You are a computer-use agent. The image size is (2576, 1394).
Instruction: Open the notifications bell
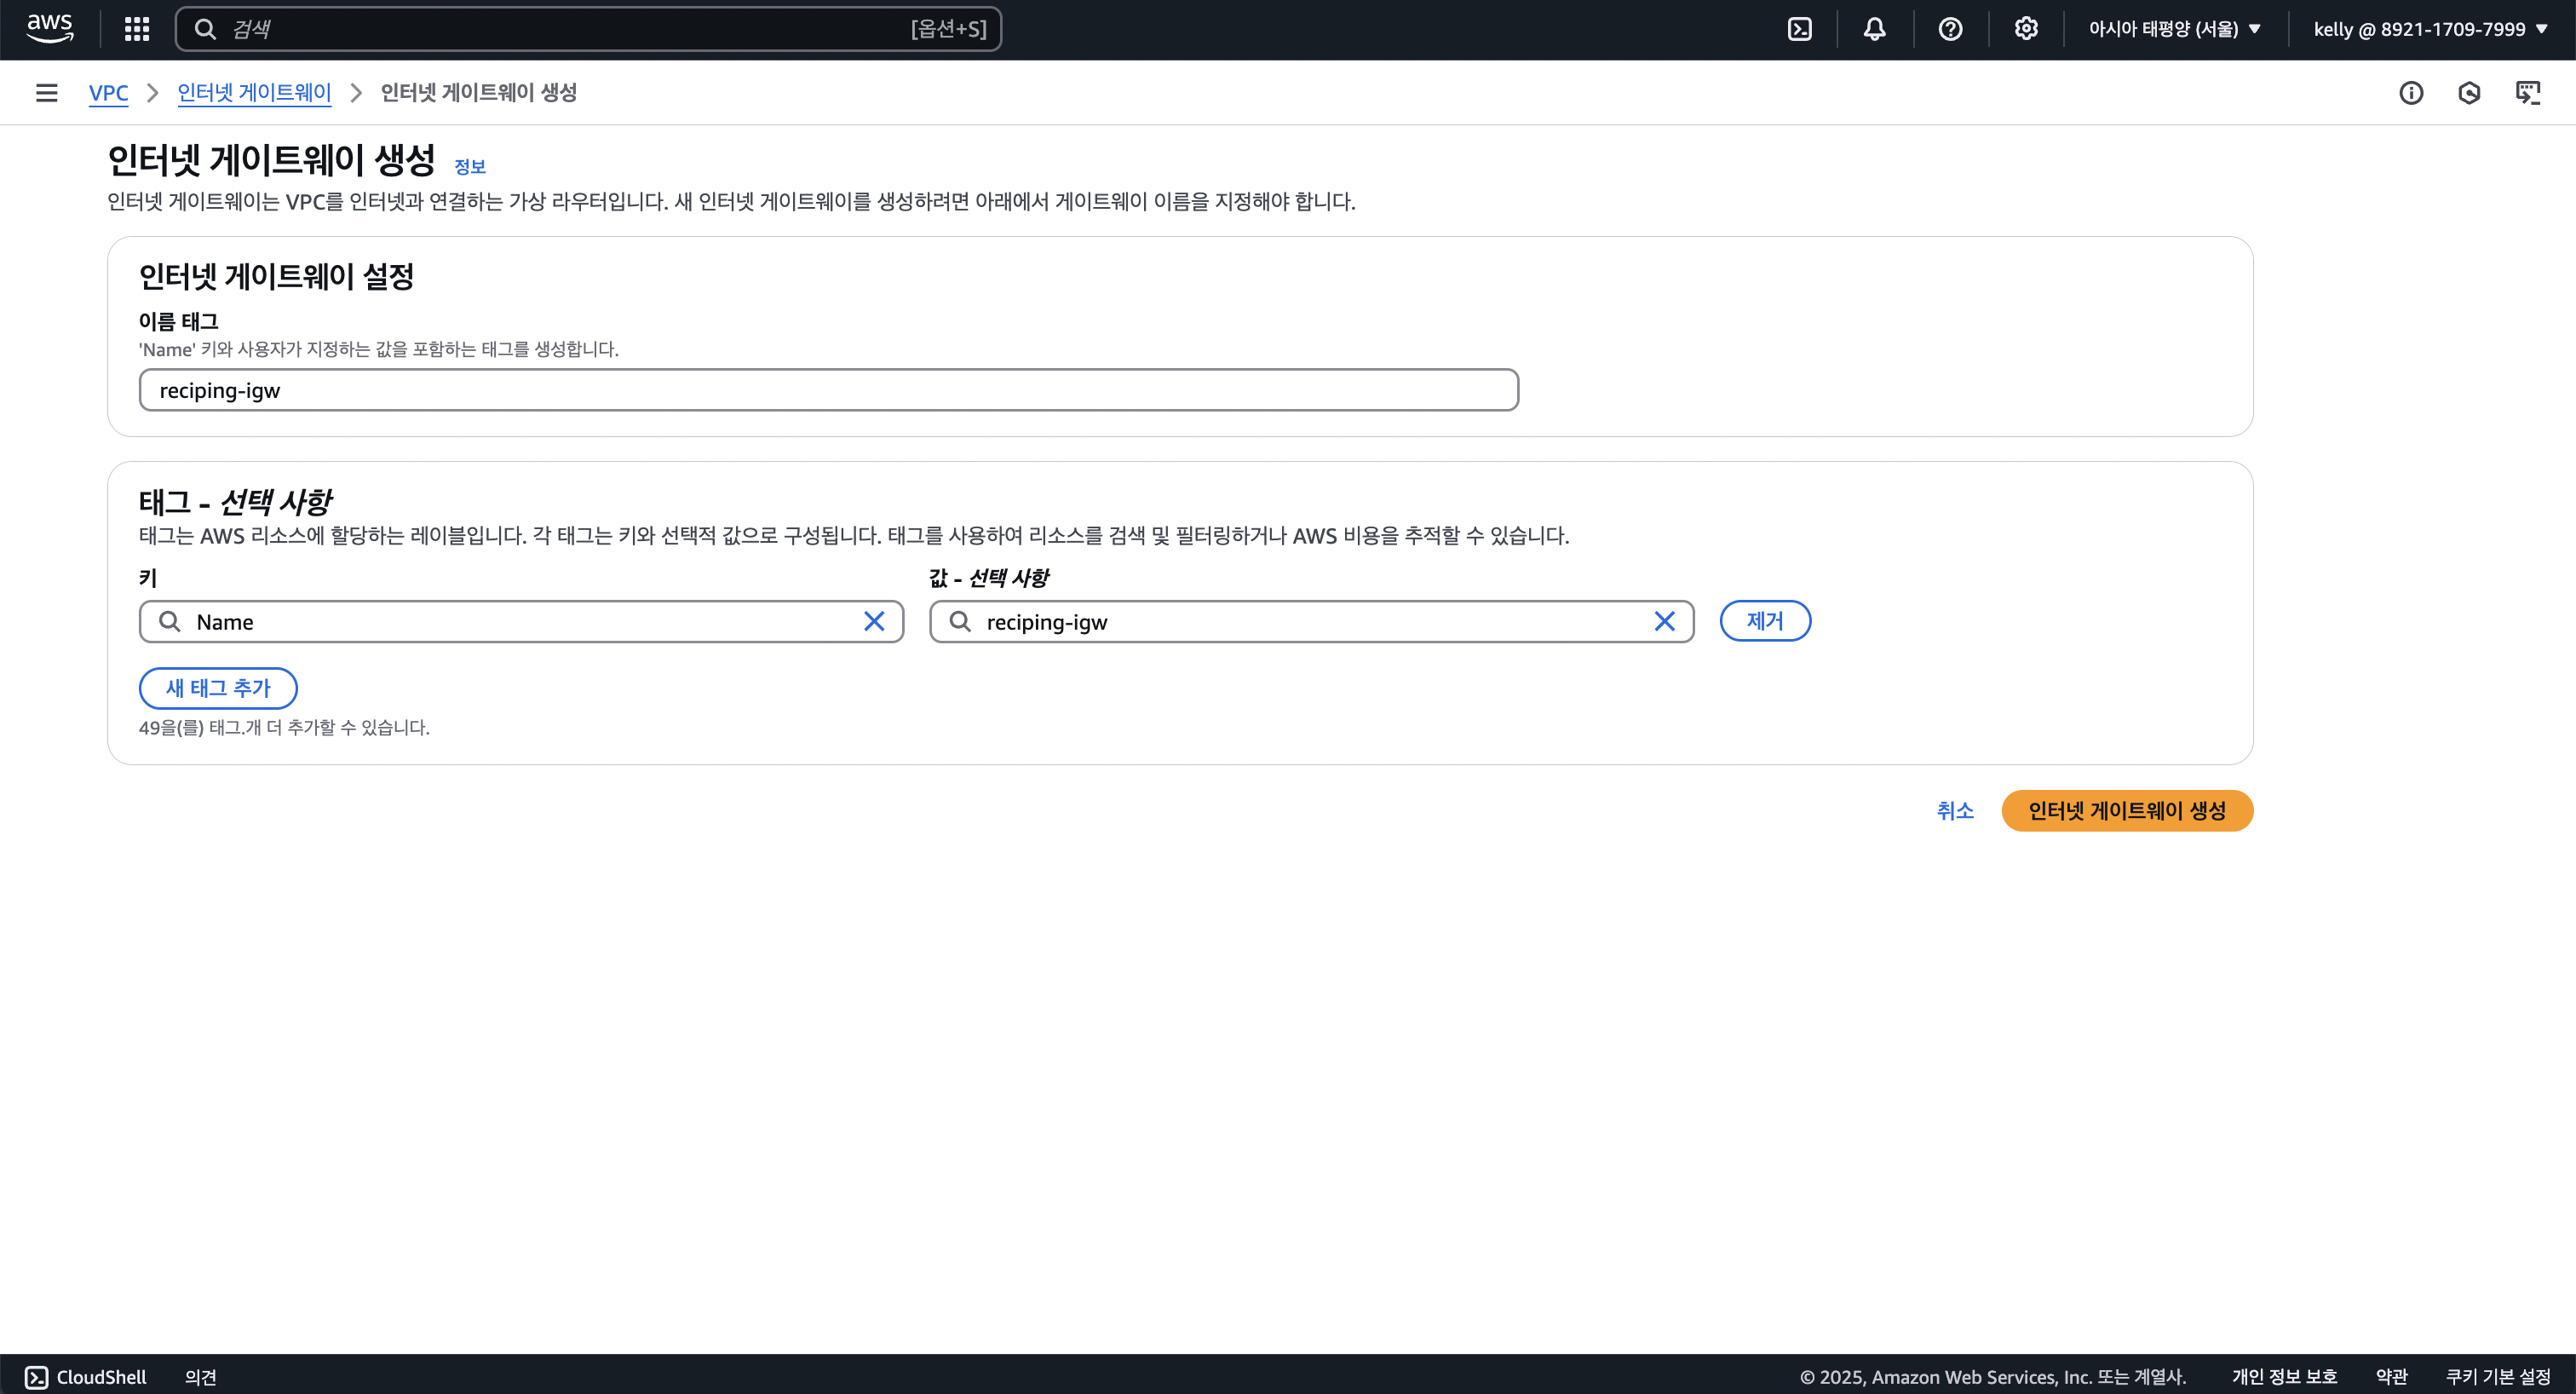point(1875,29)
